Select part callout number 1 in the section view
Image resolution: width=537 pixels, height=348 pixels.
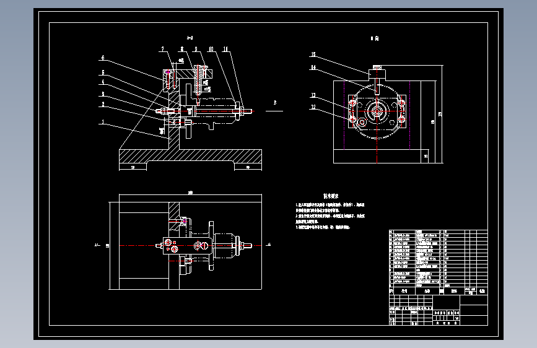pyautogui.click(x=103, y=121)
